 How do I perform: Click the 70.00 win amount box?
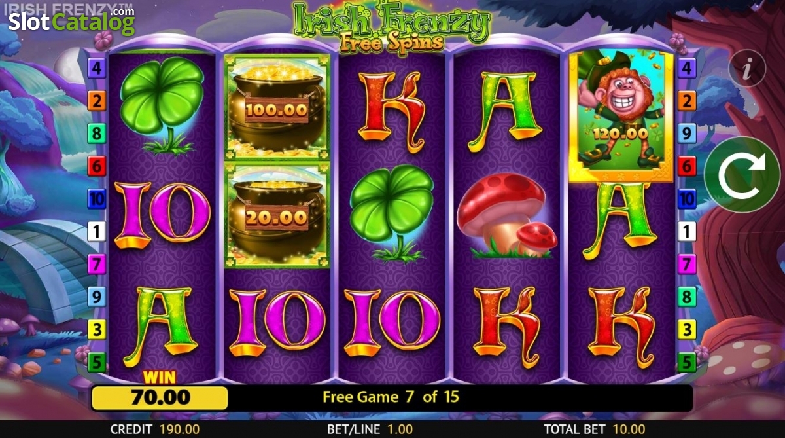[159, 397]
